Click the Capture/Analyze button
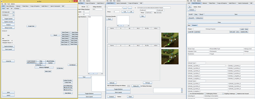 point(8,46)
